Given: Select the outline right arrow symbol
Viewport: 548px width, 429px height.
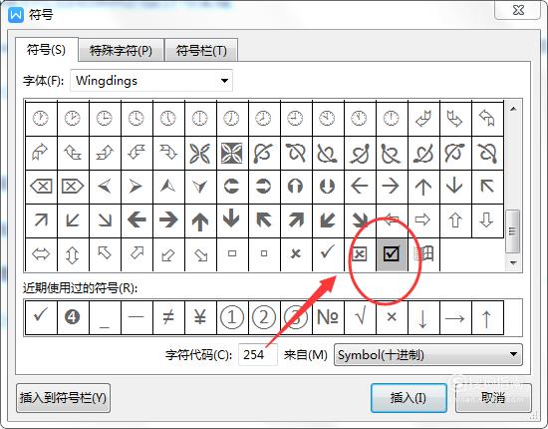Looking at the screenshot, I should 423,220.
